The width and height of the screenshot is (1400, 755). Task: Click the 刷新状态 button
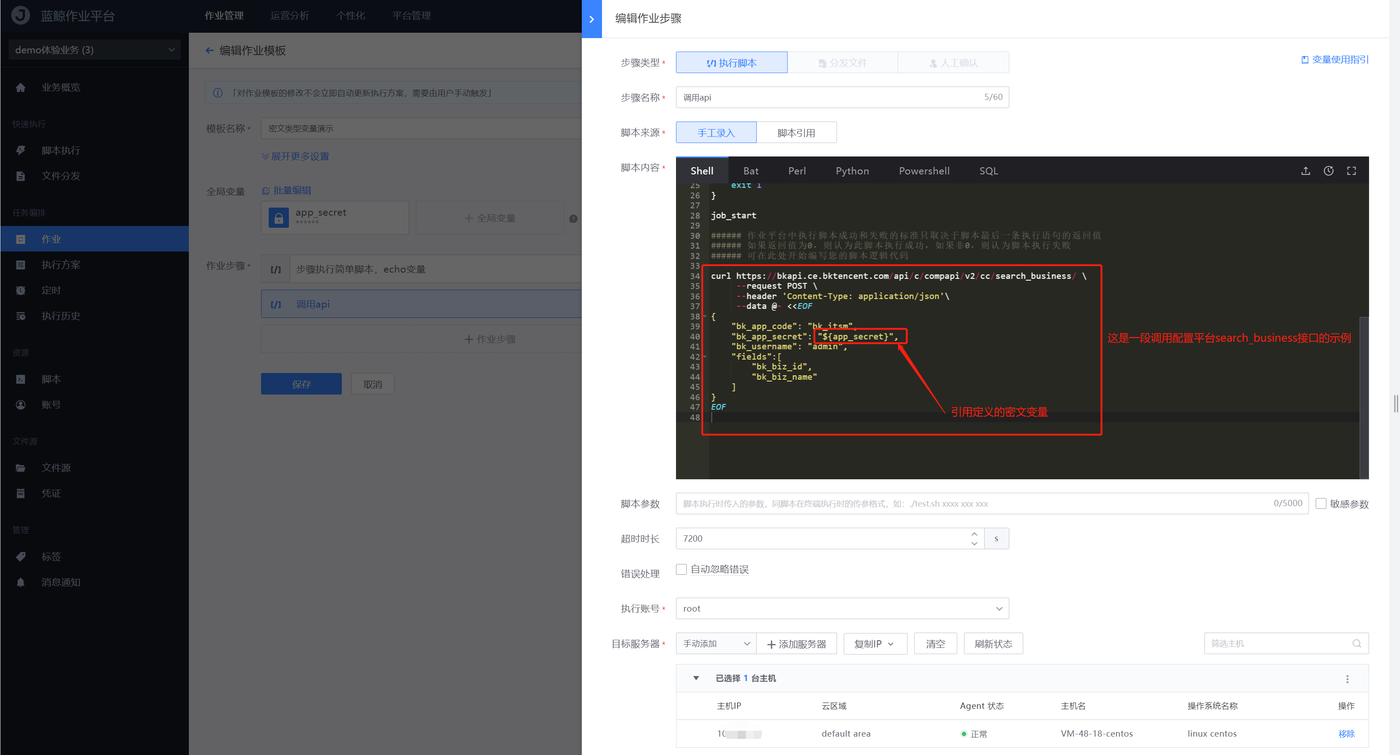pyautogui.click(x=993, y=643)
